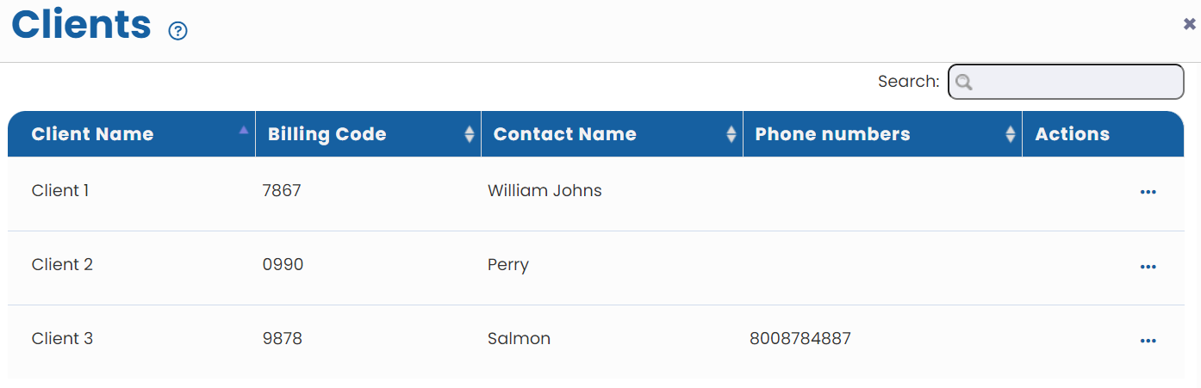
Task: Click contact name William Johns
Action: coord(544,191)
